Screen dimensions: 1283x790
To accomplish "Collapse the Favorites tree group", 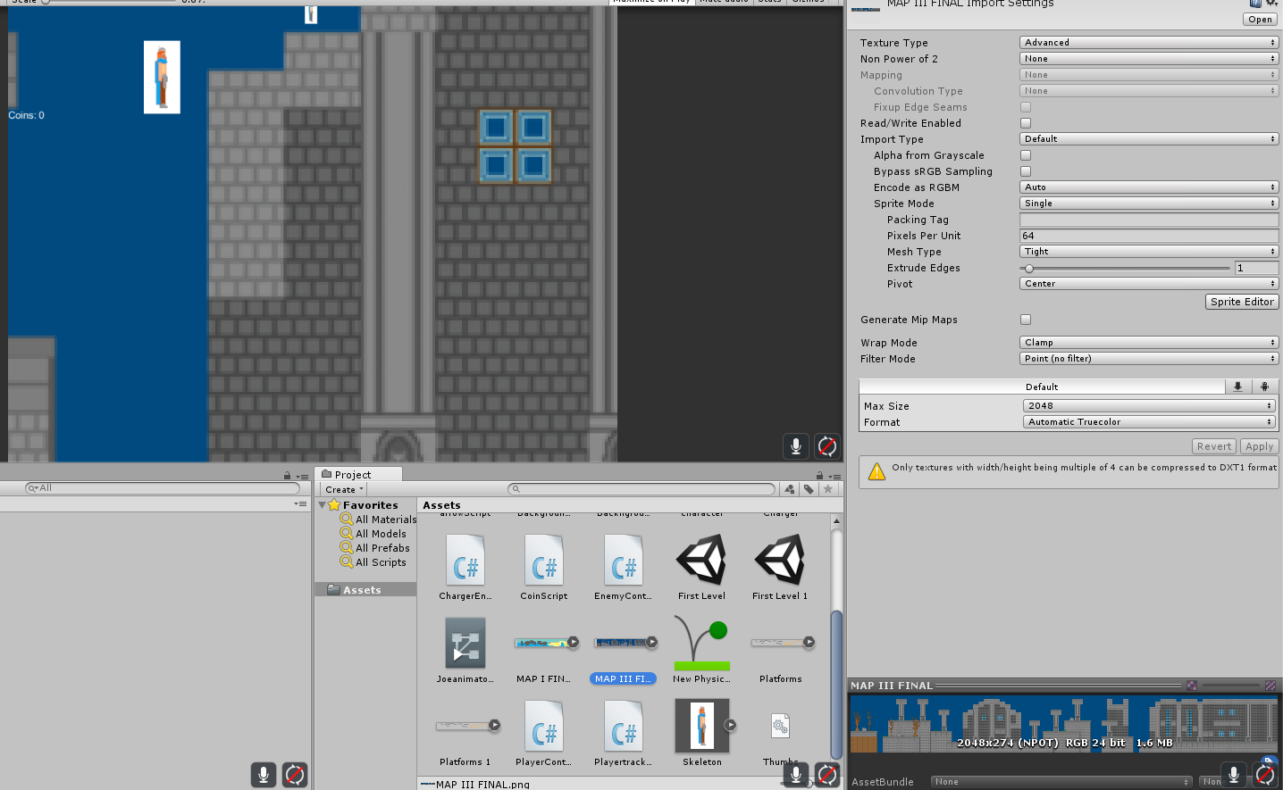I will point(323,505).
